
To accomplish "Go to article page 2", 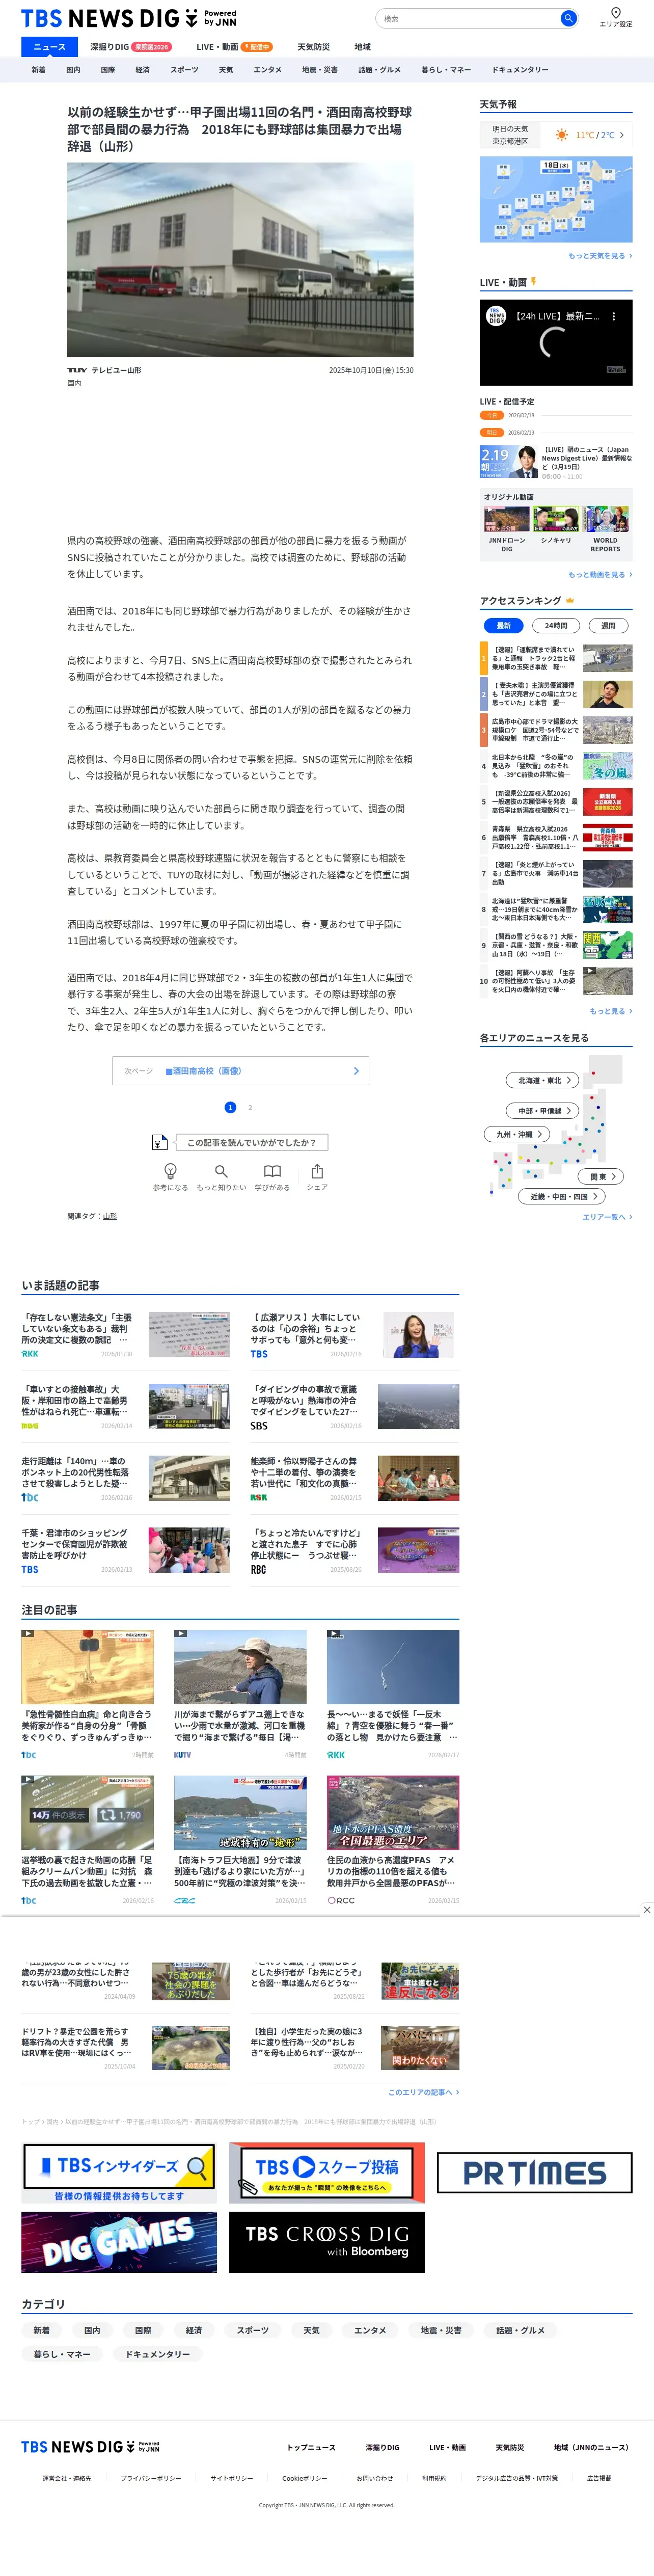I will [250, 1107].
